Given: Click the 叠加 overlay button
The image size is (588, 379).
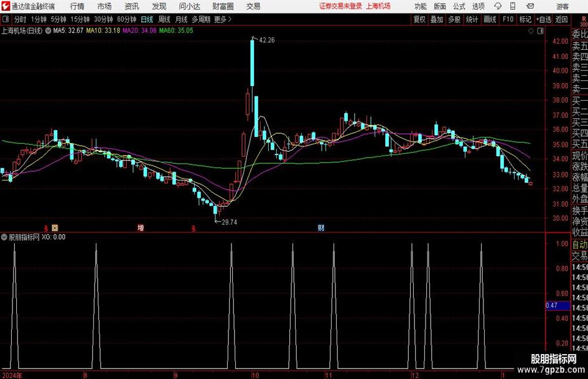Looking at the screenshot, I should (437, 19).
